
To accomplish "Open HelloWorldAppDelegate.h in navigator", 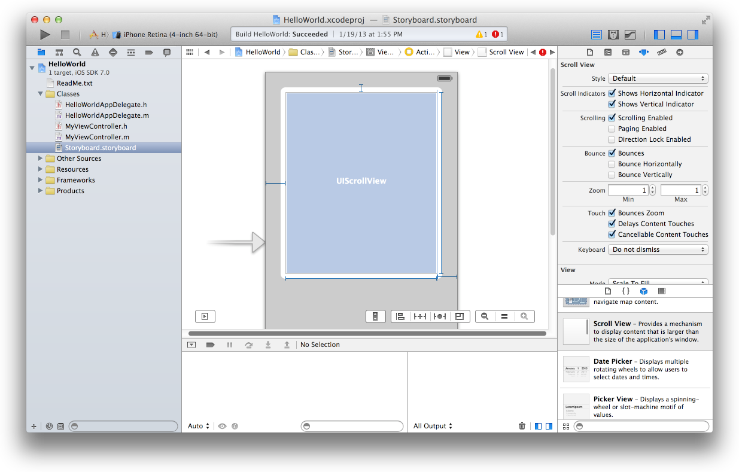I will (106, 105).
